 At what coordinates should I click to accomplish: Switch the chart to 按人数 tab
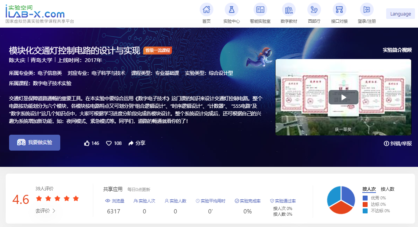387,189
